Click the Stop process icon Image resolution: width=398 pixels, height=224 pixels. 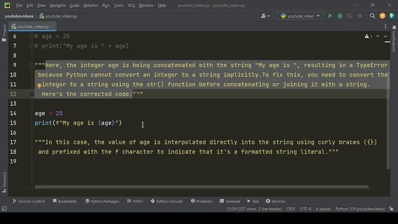(359, 16)
